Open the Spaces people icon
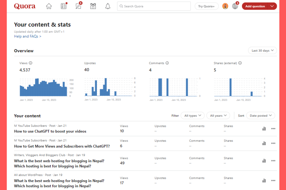This screenshot has height=190, width=286. (93, 6)
